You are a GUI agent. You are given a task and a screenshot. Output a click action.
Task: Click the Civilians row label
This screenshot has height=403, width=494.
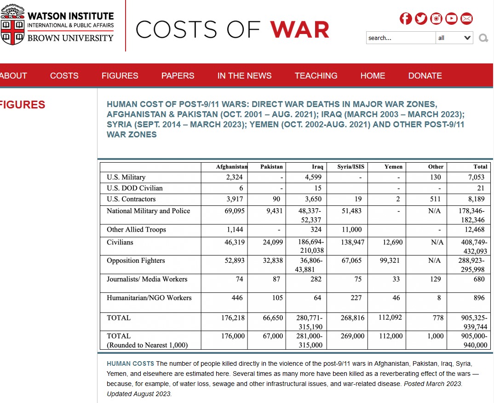click(x=120, y=242)
